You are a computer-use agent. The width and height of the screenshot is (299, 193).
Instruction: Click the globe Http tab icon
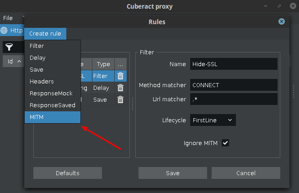pos(4,30)
